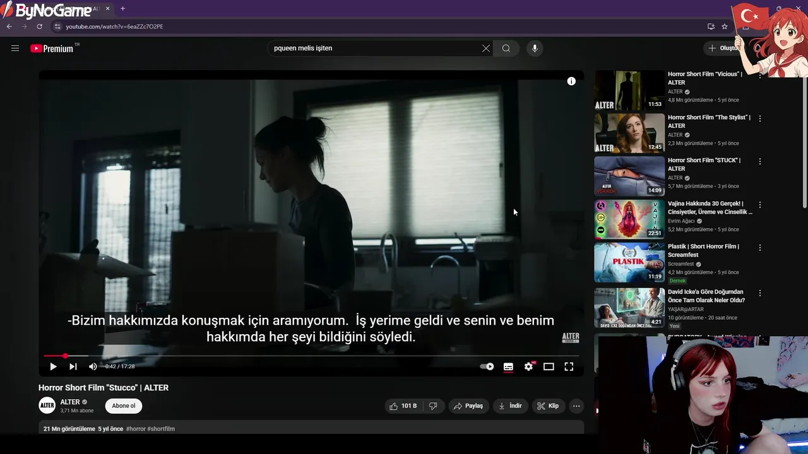This screenshot has height=454, width=808.
Task: Go to YouTube Premium home logo
Action: click(x=52, y=48)
